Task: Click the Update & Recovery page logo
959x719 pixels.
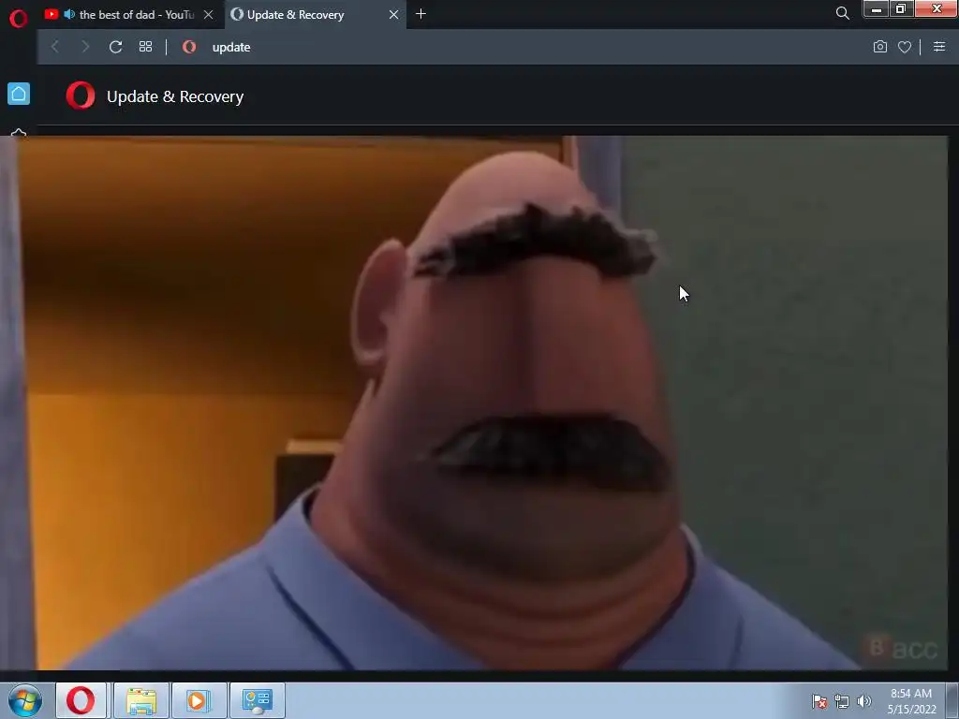Action: (81, 96)
